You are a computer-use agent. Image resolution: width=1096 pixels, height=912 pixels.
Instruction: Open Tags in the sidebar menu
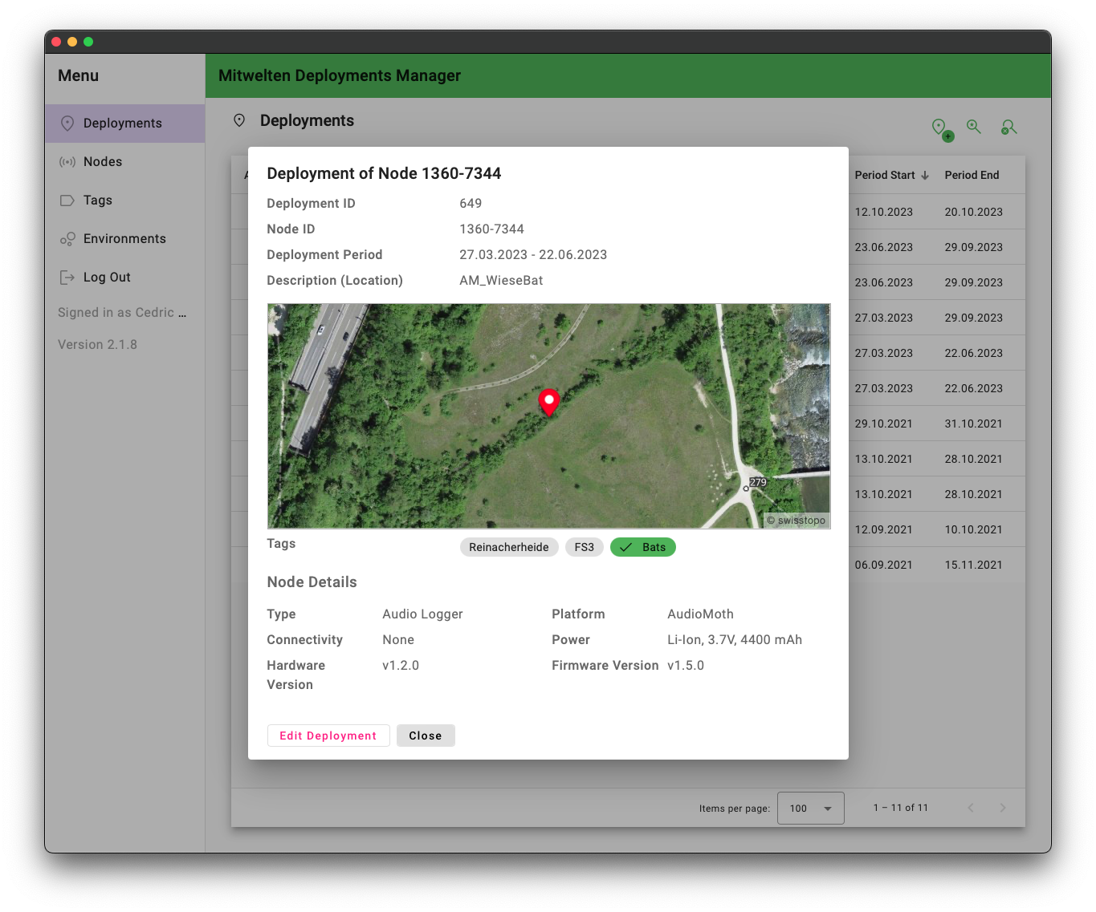tap(98, 201)
